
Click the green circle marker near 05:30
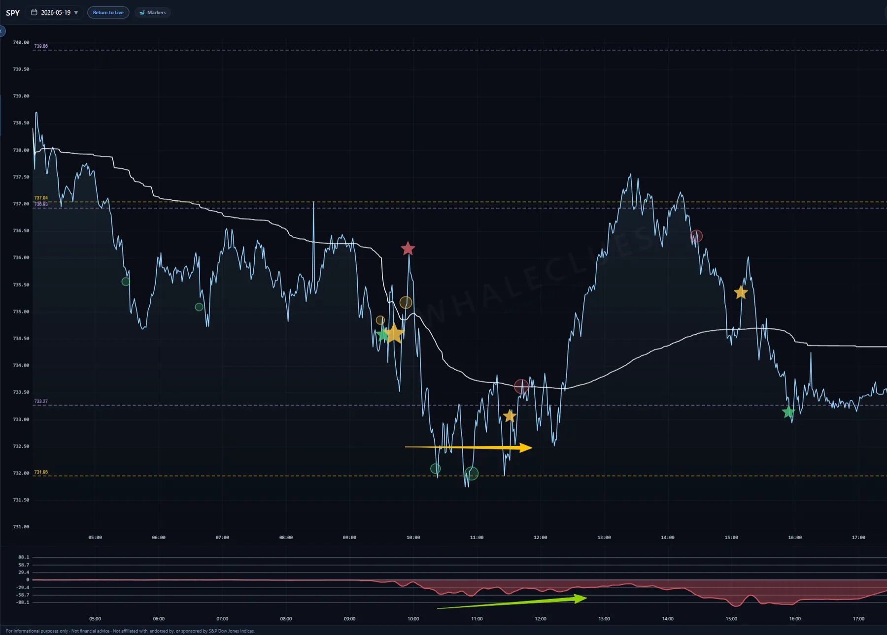[x=126, y=282]
